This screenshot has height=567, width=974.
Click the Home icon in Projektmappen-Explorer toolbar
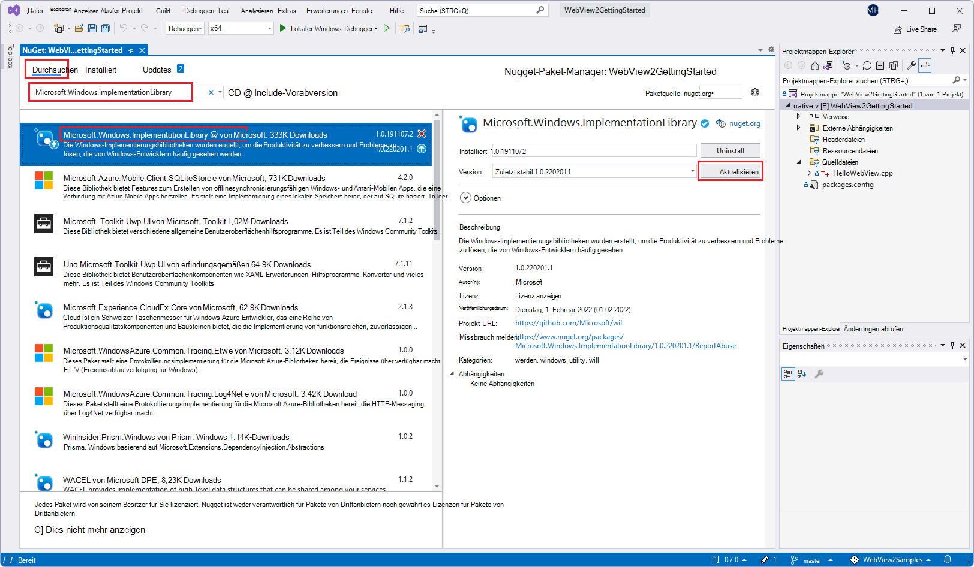pyautogui.click(x=814, y=65)
